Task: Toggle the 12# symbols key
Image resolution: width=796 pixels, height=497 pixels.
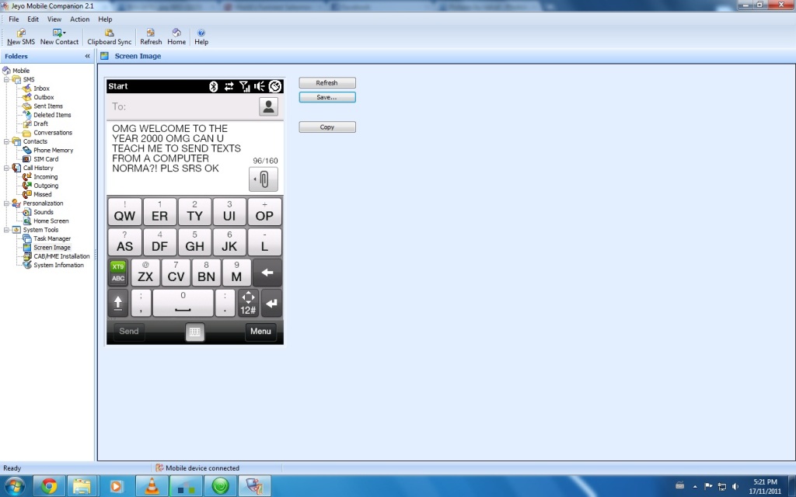Action: (x=248, y=304)
